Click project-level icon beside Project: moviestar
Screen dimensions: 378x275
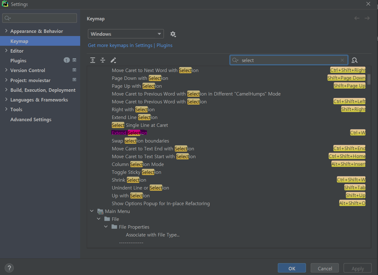[75, 80]
